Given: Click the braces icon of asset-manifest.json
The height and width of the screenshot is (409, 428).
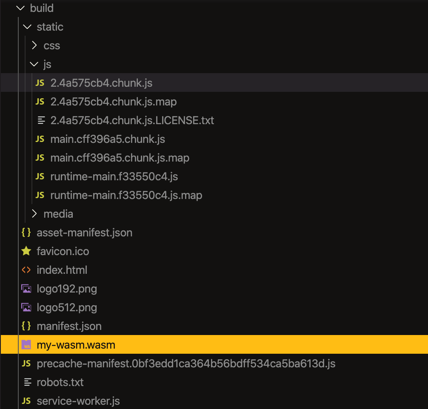Looking at the screenshot, I should point(26,233).
